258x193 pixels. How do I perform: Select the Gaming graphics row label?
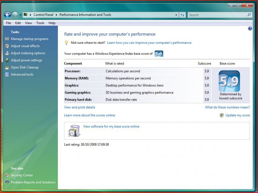pyautogui.click(x=78, y=92)
